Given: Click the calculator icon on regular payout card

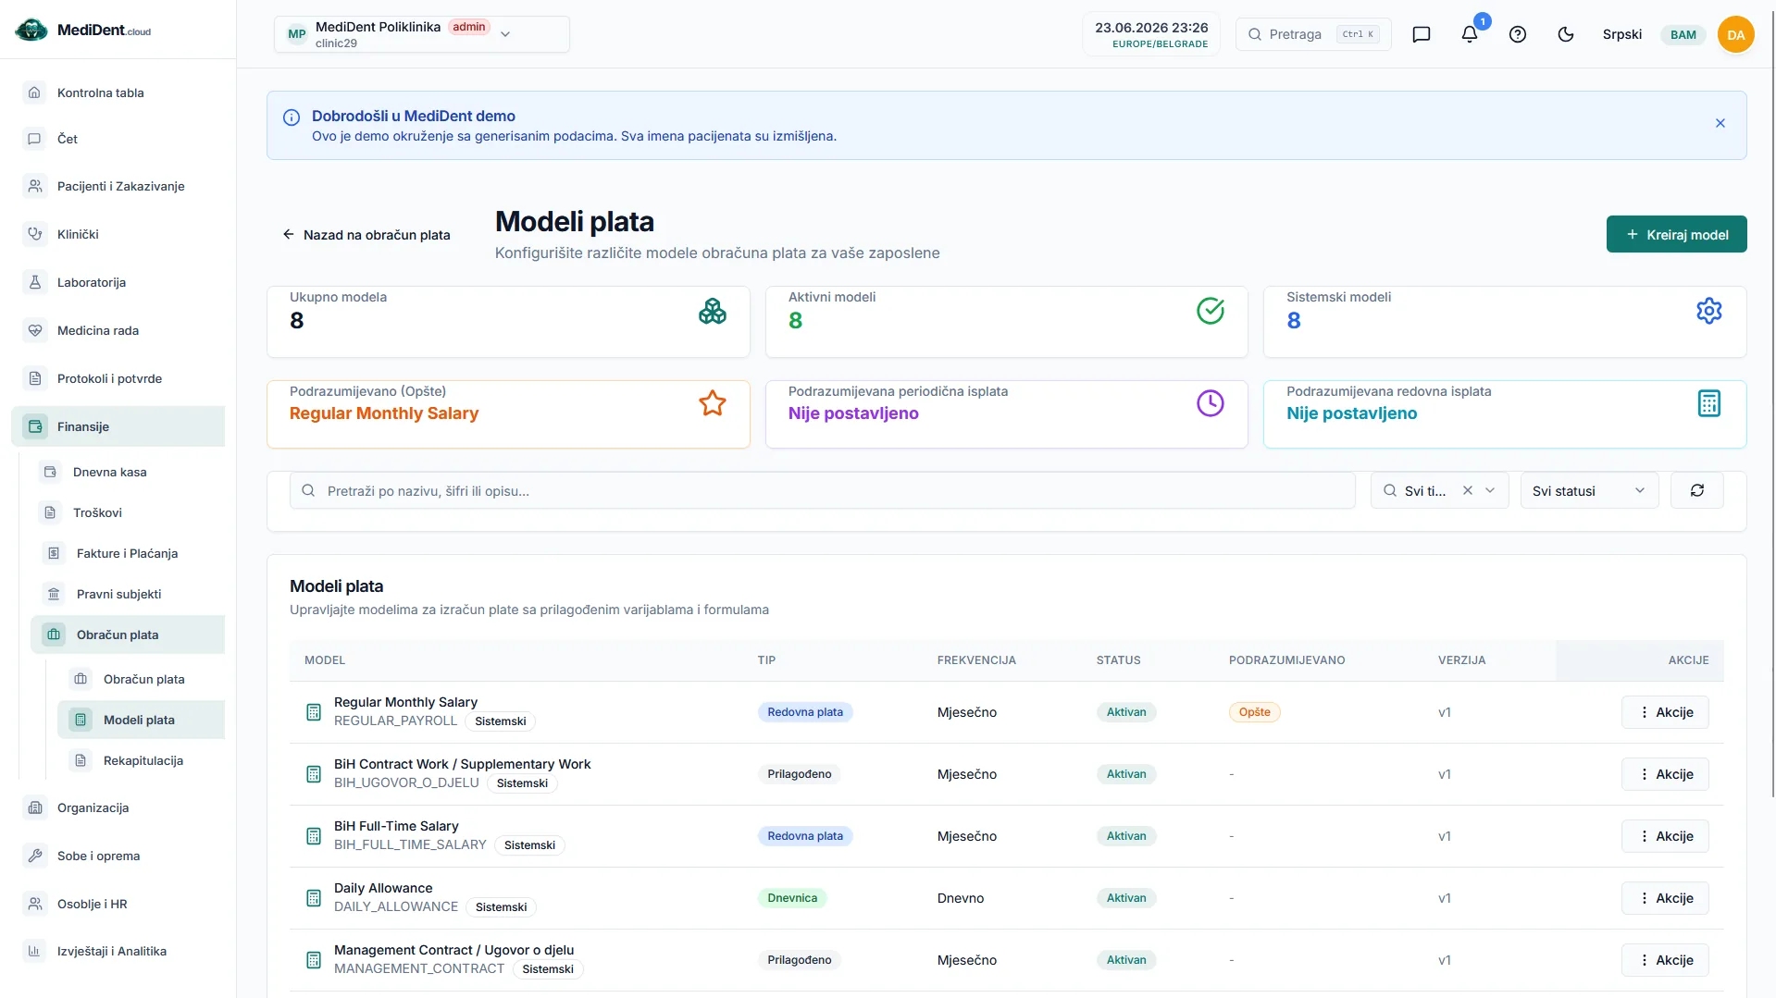Looking at the screenshot, I should point(1709,403).
